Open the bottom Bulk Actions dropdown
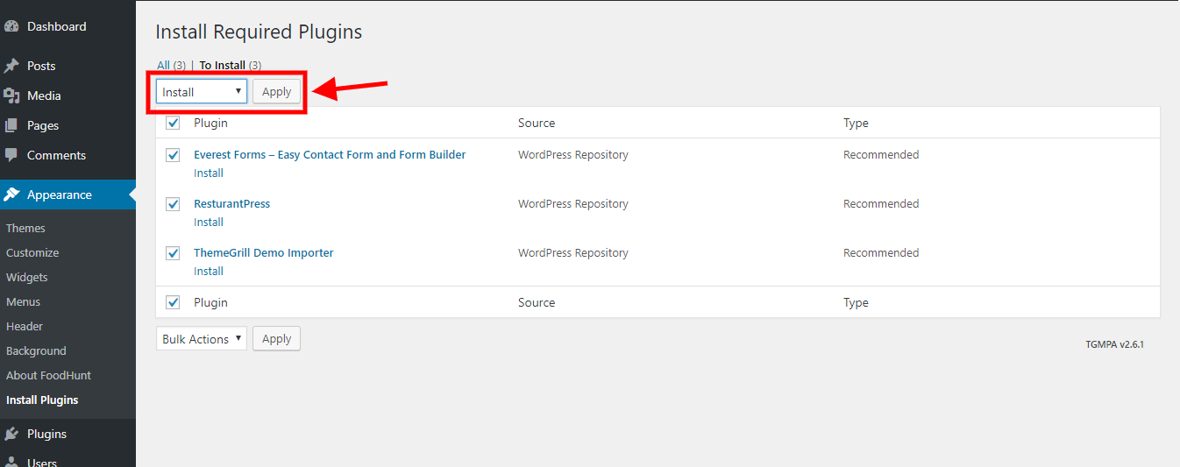 coord(202,339)
